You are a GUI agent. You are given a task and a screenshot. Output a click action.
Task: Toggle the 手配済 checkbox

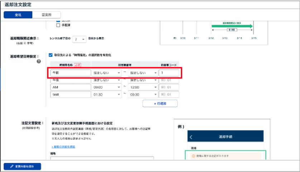(x=58, y=25)
